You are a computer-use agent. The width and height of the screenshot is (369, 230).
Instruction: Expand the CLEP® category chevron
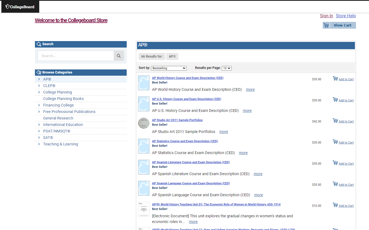39,86
